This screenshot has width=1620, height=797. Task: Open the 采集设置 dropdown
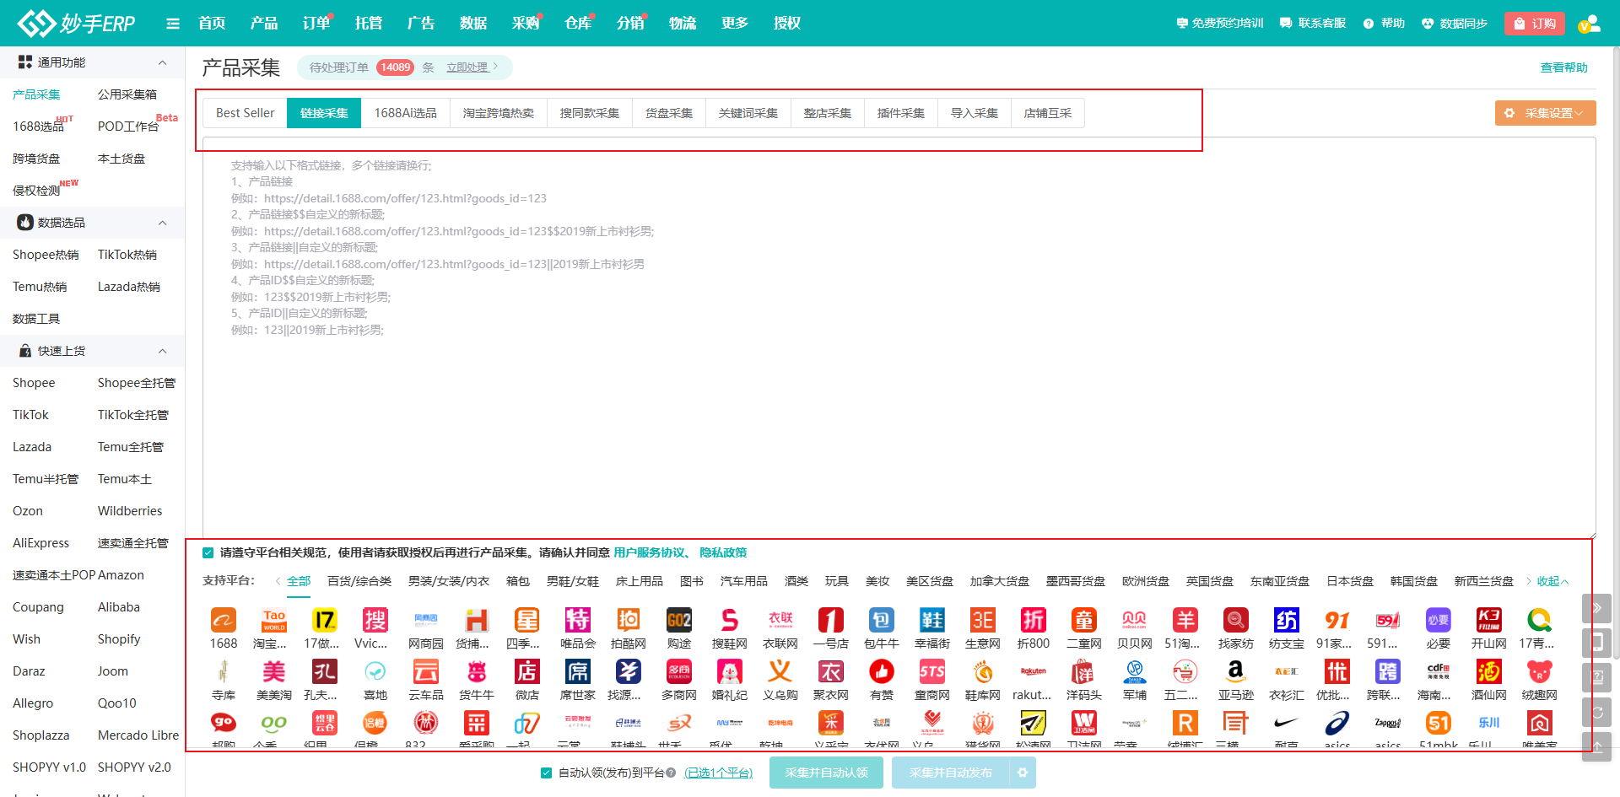click(1545, 113)
